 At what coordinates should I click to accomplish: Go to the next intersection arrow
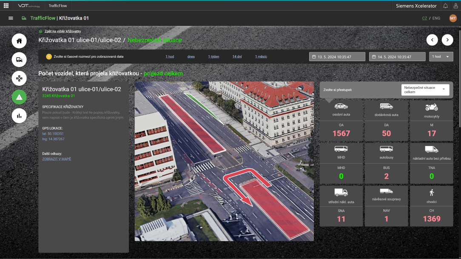tap(447, 40)
